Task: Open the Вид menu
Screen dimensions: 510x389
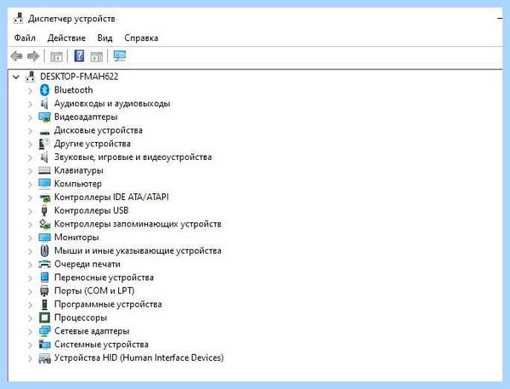Action: click(x=105, y=38)
